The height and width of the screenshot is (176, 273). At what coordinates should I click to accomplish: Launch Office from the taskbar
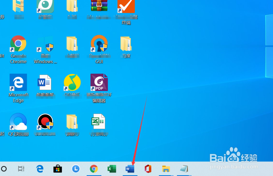coord(148,169)
